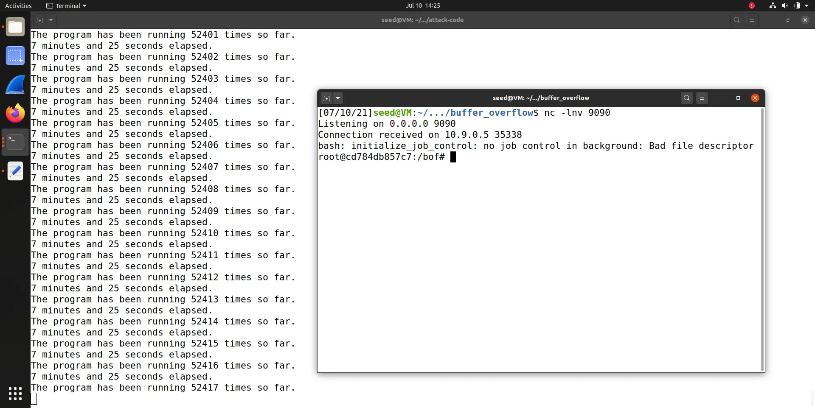Viewport: 815px width, 408px height.
Task: Open a new tab in the buffer_overflow terminal
Action: 326,98
